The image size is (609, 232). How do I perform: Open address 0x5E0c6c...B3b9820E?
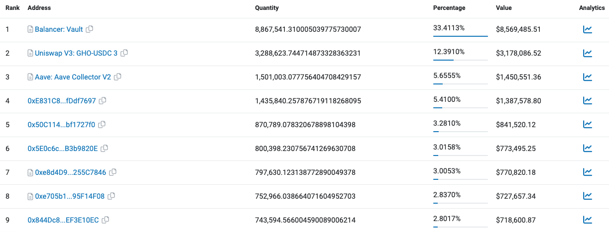click(x=63, y=148)
